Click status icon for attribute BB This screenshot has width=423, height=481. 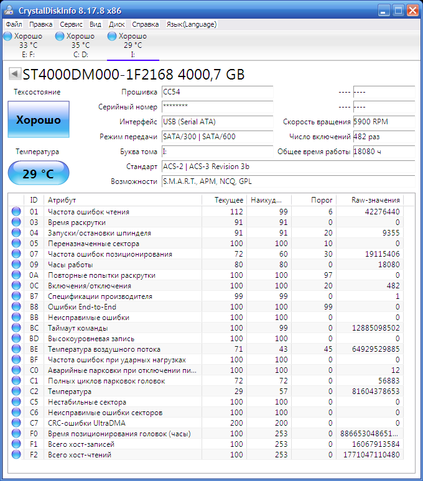click(x=16, y=317)
